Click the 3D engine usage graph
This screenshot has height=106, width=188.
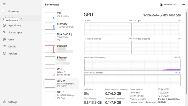tap(108, 29)
